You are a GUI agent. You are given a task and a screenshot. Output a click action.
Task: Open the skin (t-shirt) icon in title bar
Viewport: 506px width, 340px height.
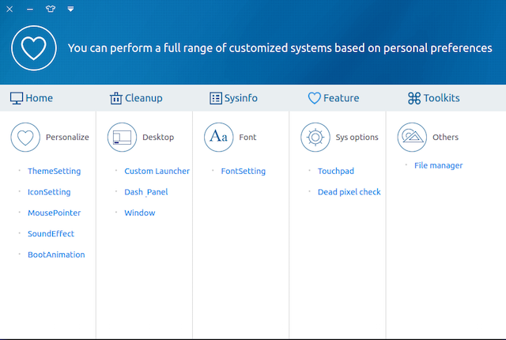click(x=51, y=9)
